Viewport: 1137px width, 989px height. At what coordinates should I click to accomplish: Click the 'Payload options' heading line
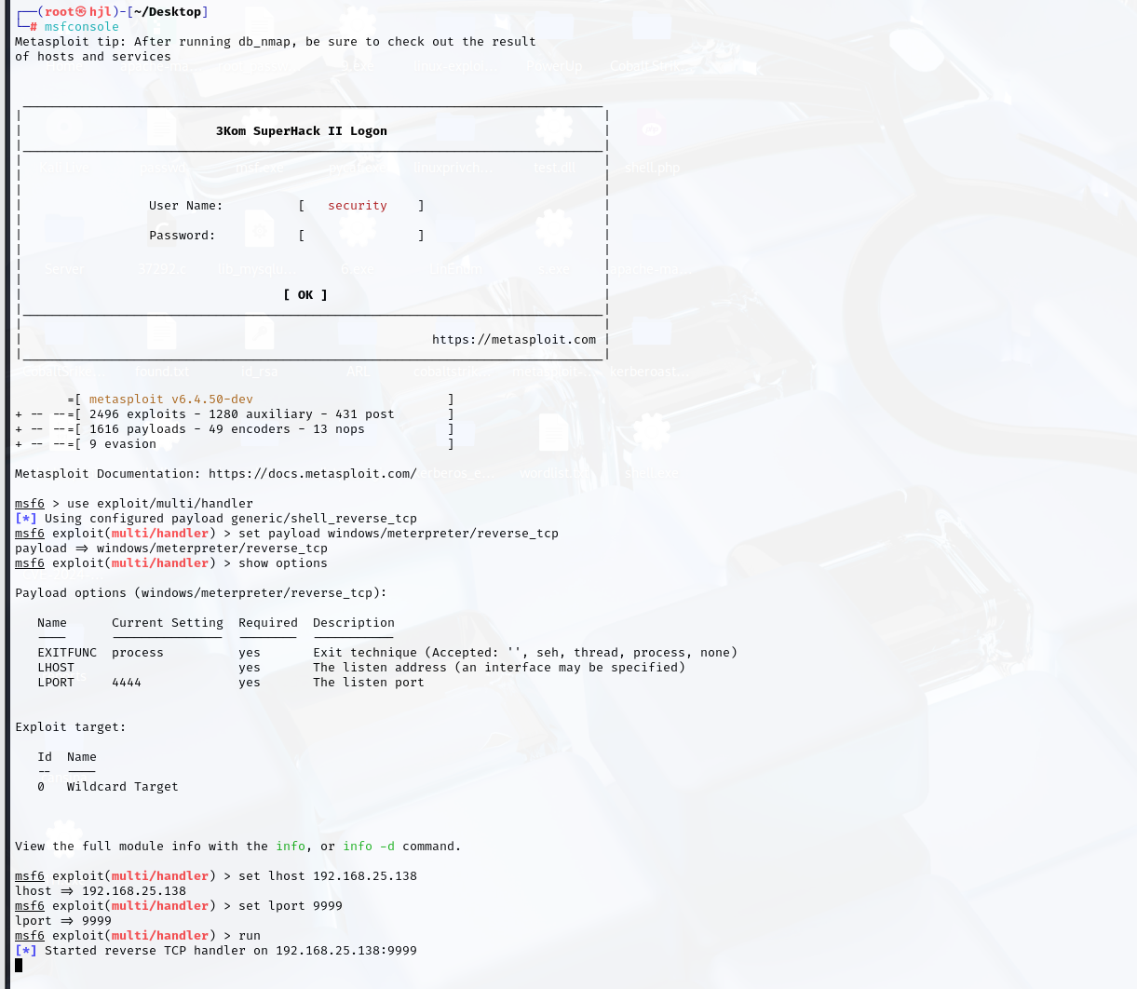[x=201, y=593]
